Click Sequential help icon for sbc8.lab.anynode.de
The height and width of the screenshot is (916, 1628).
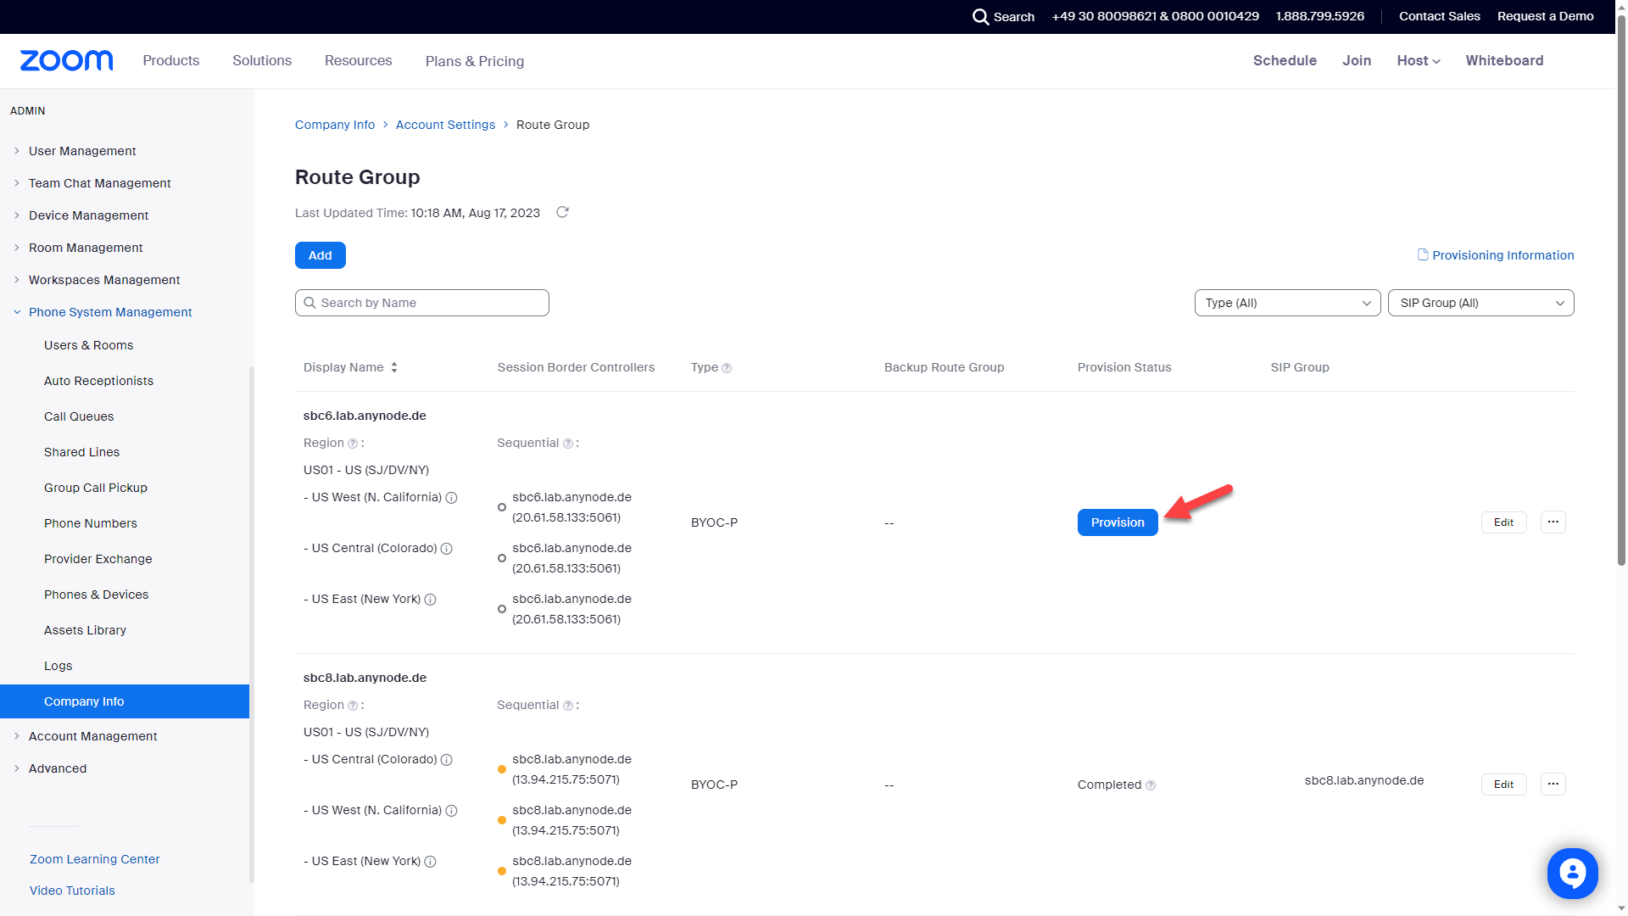point(568,706)
